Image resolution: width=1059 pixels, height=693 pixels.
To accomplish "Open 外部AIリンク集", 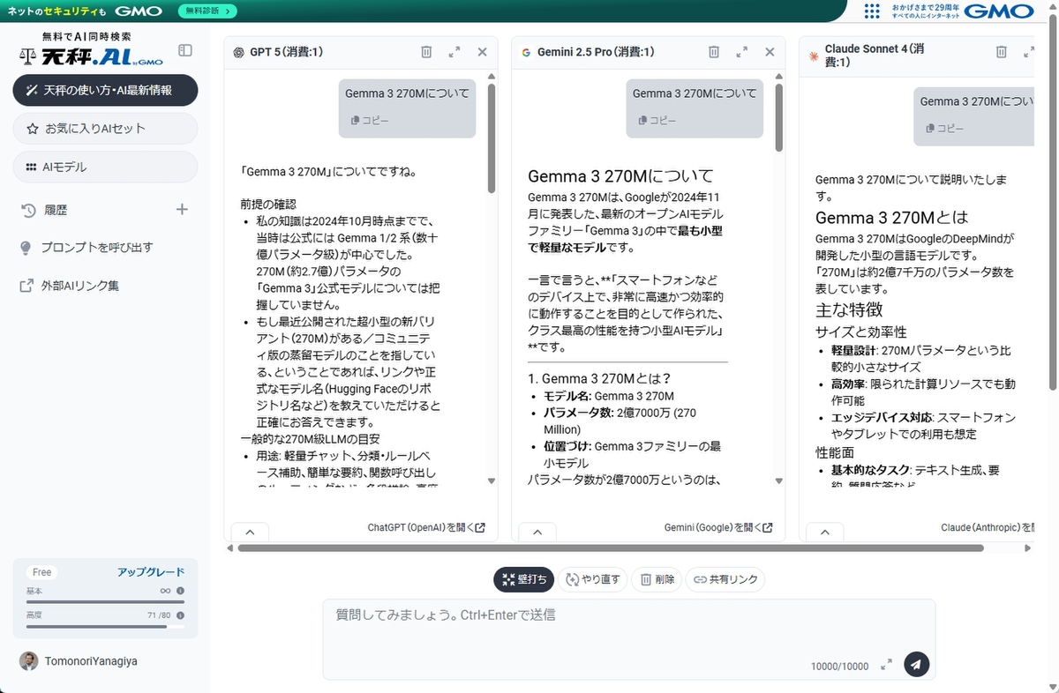I will click(69, 286).
